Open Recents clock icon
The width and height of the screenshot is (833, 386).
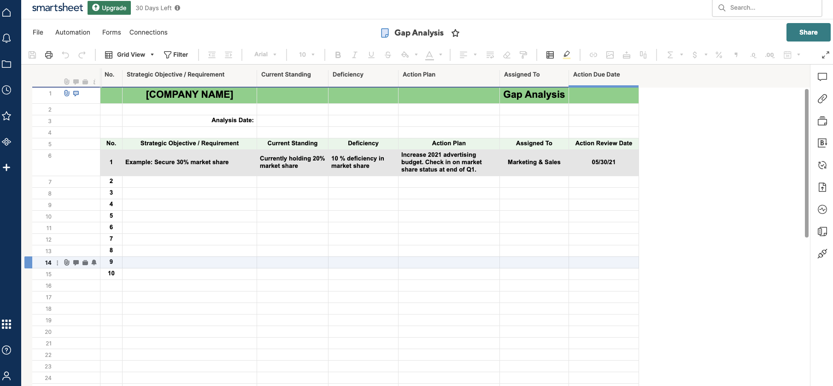click(x=6, y=90)
